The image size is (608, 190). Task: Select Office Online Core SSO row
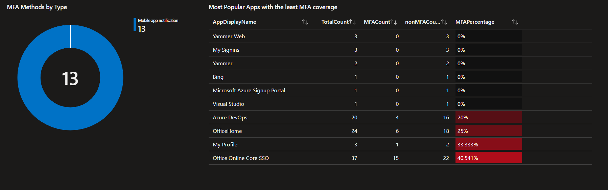click(x=400, y=158)
